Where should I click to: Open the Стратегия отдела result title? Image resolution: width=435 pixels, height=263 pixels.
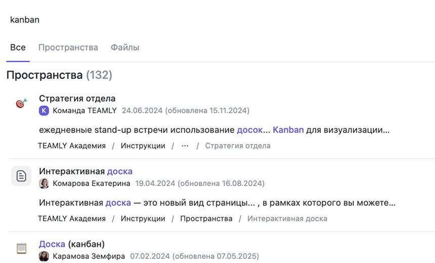coord(77,98)
